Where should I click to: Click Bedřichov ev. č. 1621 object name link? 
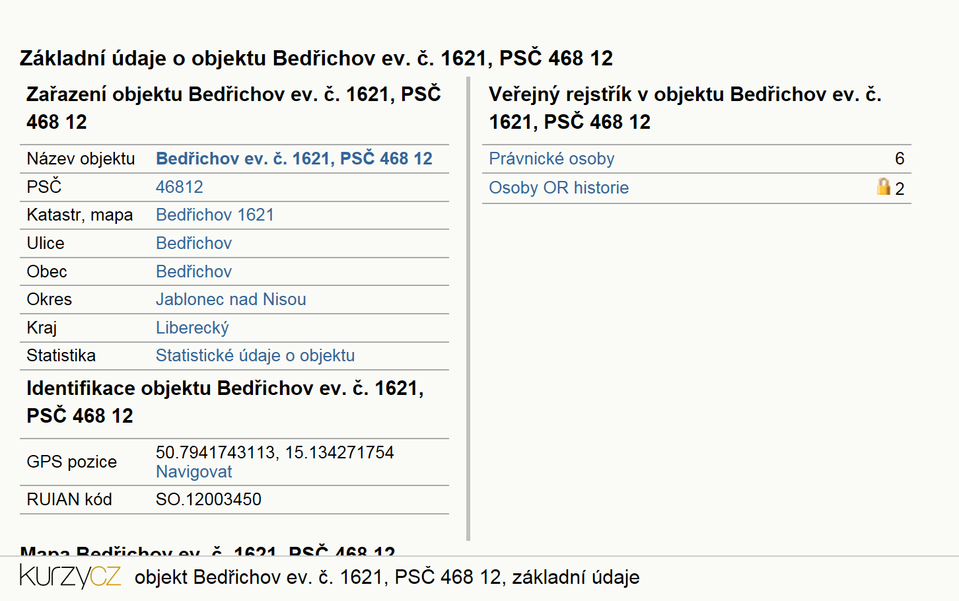294,159
